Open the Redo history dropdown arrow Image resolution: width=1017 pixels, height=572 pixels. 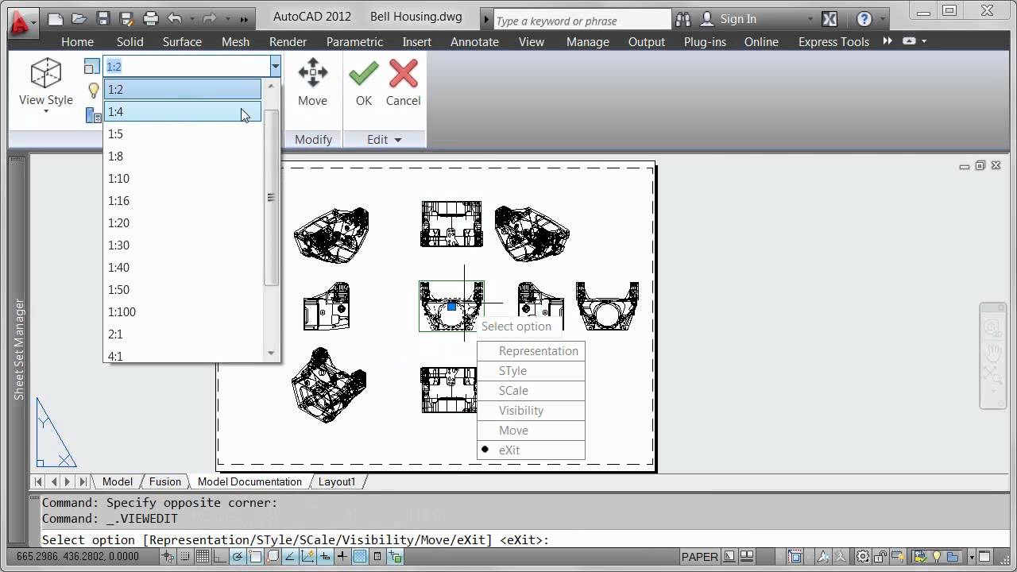tap(227, 18)
